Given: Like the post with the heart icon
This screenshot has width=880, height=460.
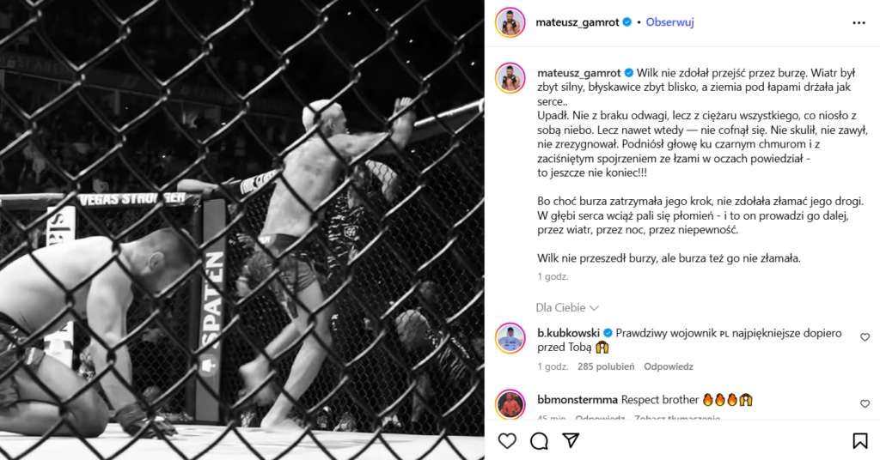Looking at the screenshot, I should pos(507,441).
